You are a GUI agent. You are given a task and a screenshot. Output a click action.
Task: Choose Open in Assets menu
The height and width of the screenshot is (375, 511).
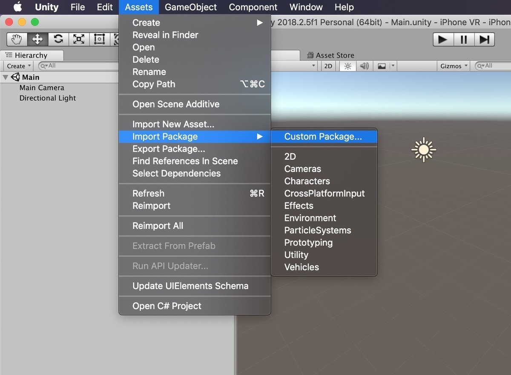click(195, 47)
